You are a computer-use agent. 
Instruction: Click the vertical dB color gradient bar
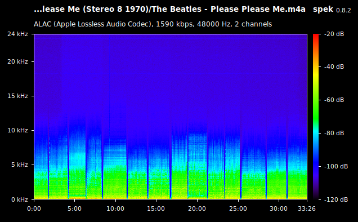point(316,117)
